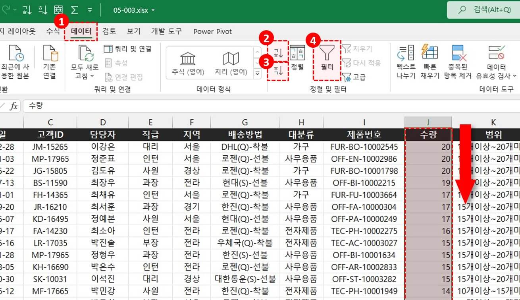The image size is (520, 300).
Task: Switch to the 데이터 ribbon tab
Action: [81, 31]
